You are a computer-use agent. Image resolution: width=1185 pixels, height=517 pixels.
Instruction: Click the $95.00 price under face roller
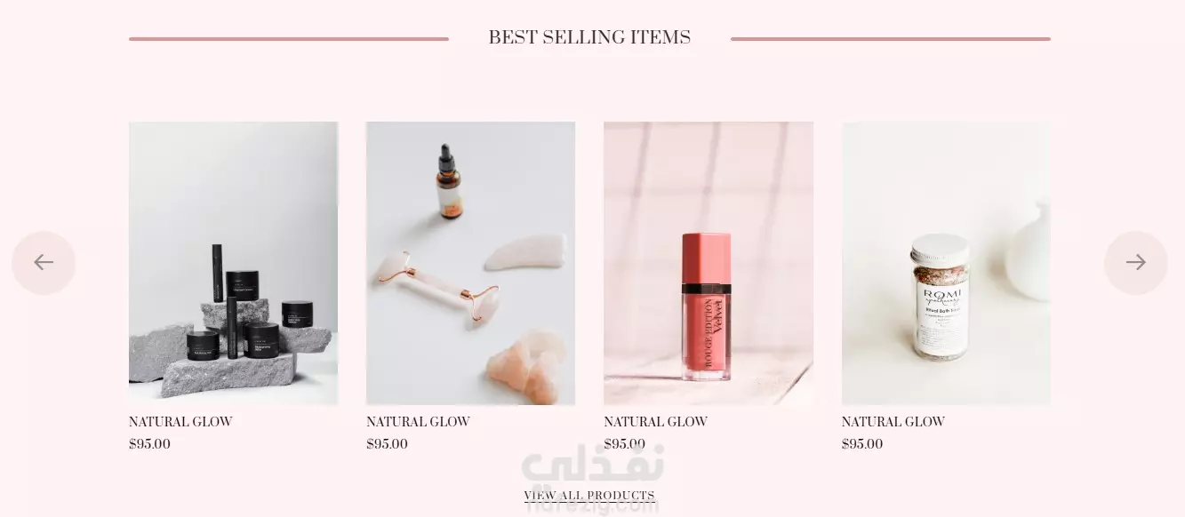click(387, 444)
